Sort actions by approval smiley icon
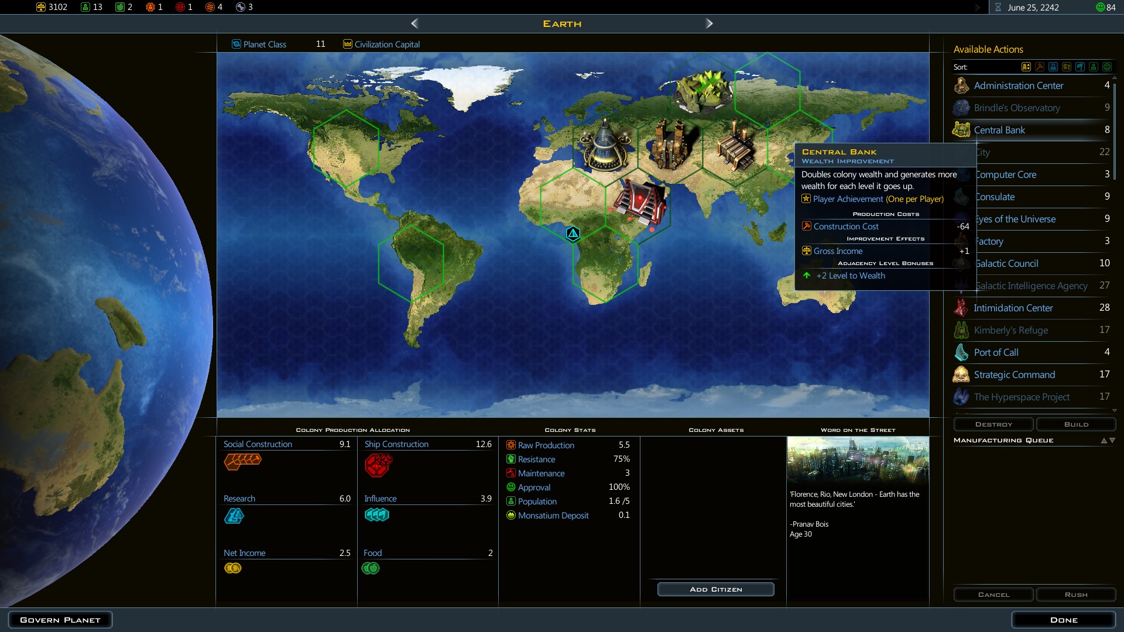The width and height of the screenshot is (1124, 632). point(1107,67)
